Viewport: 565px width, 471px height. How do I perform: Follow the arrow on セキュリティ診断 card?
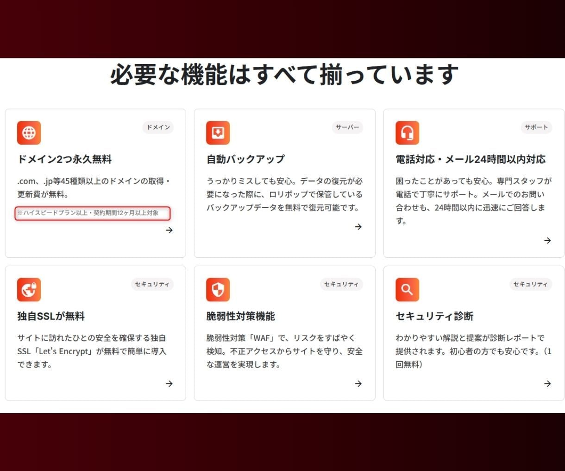[547, 383]
